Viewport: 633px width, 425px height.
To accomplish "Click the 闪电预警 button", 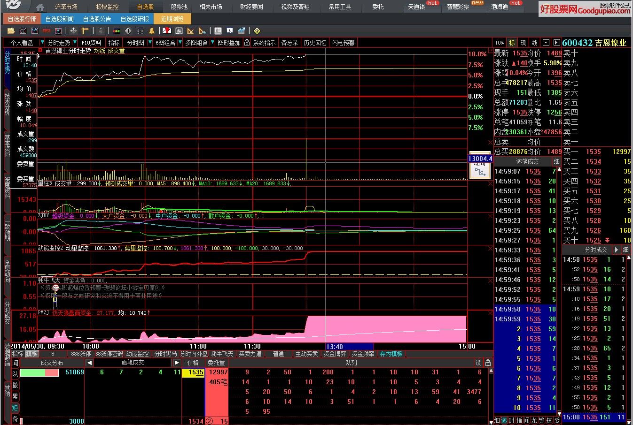I will 344,43.
